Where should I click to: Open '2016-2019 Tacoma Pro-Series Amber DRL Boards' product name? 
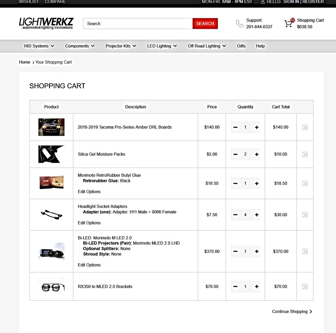125,127
